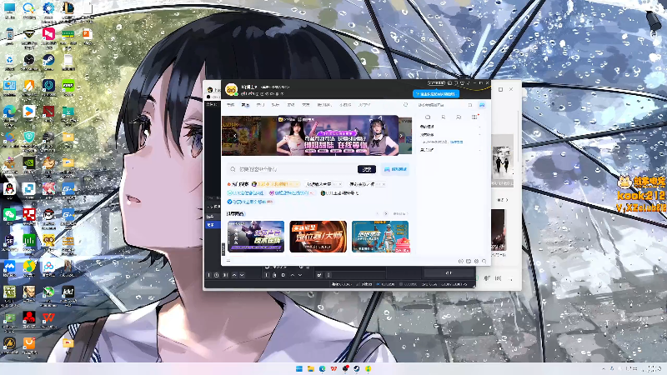Click the user avatar in YY window

(232, 89)
